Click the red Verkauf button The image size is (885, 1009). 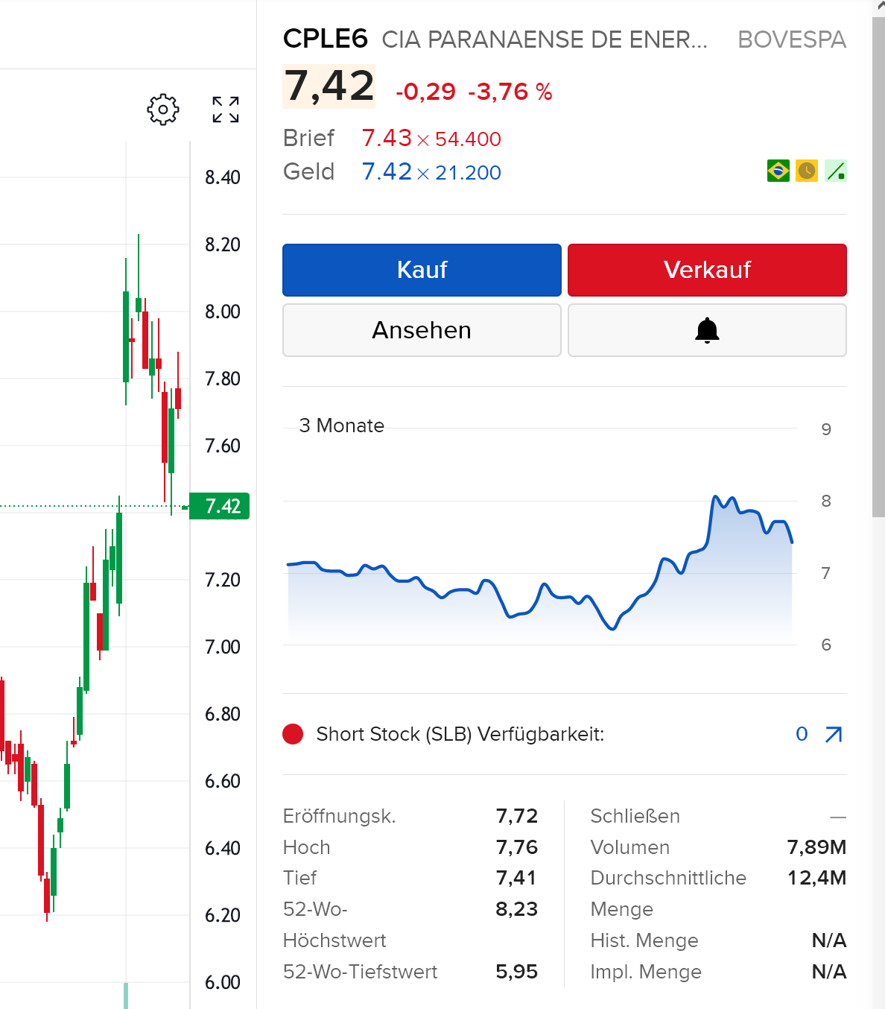(707, 270)
